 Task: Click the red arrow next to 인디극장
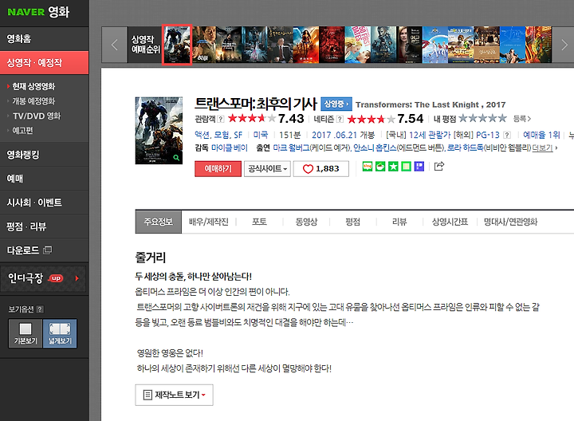pos(77,278)
